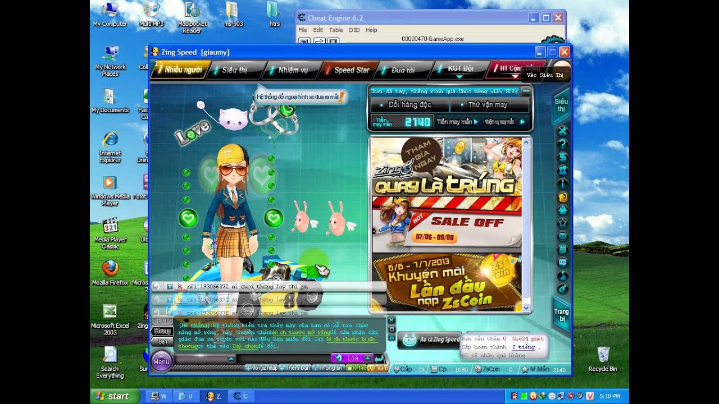Open the Trang bị side panel button

click(561, 315)
